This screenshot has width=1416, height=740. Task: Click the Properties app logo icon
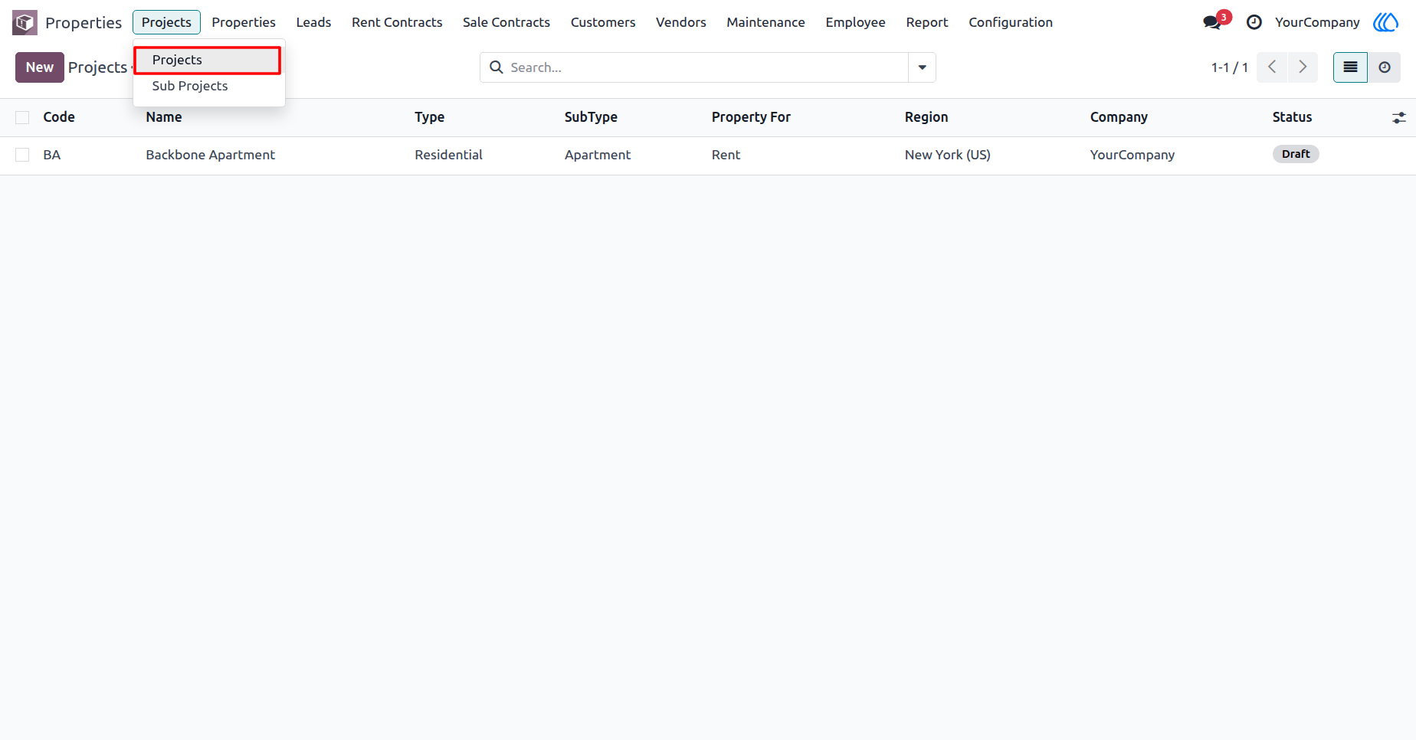click(x=25, y=22)
